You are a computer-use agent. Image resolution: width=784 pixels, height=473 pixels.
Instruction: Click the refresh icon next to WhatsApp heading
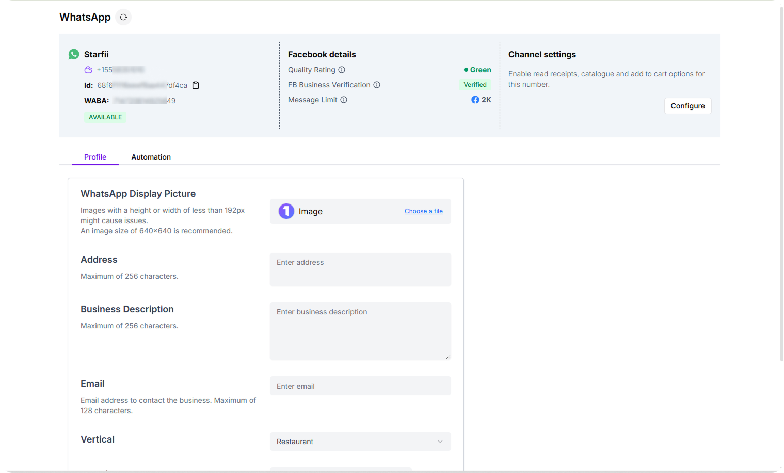(123, 17)
